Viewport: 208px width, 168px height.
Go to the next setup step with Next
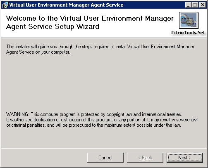coord(184,158)
